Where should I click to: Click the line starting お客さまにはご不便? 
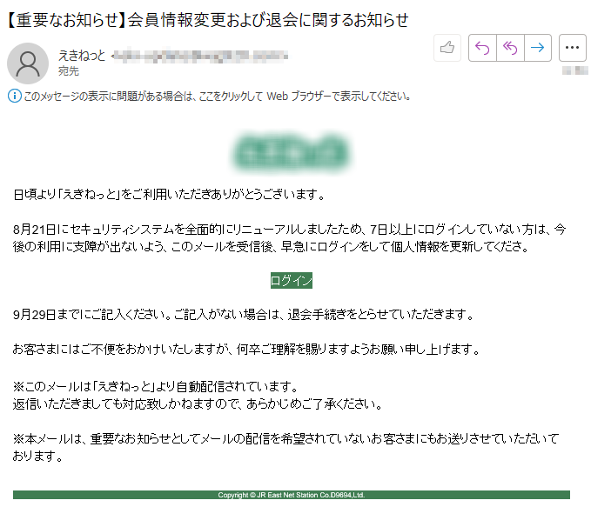pos(246,350)
